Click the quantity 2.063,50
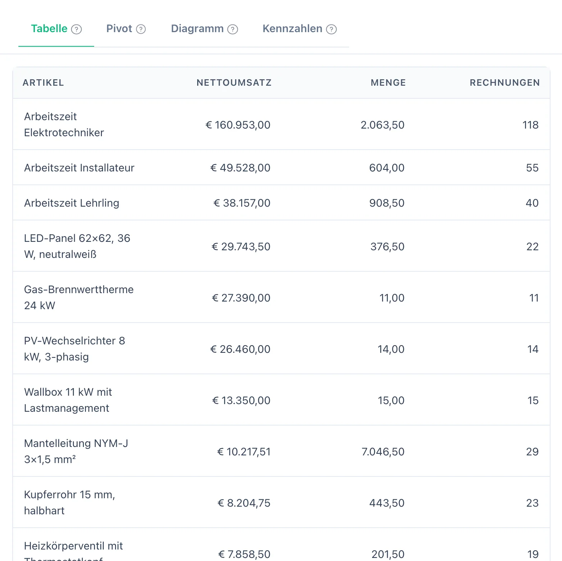Image resolution: width=562 pixels, height=561 pixels. [382, 125]
